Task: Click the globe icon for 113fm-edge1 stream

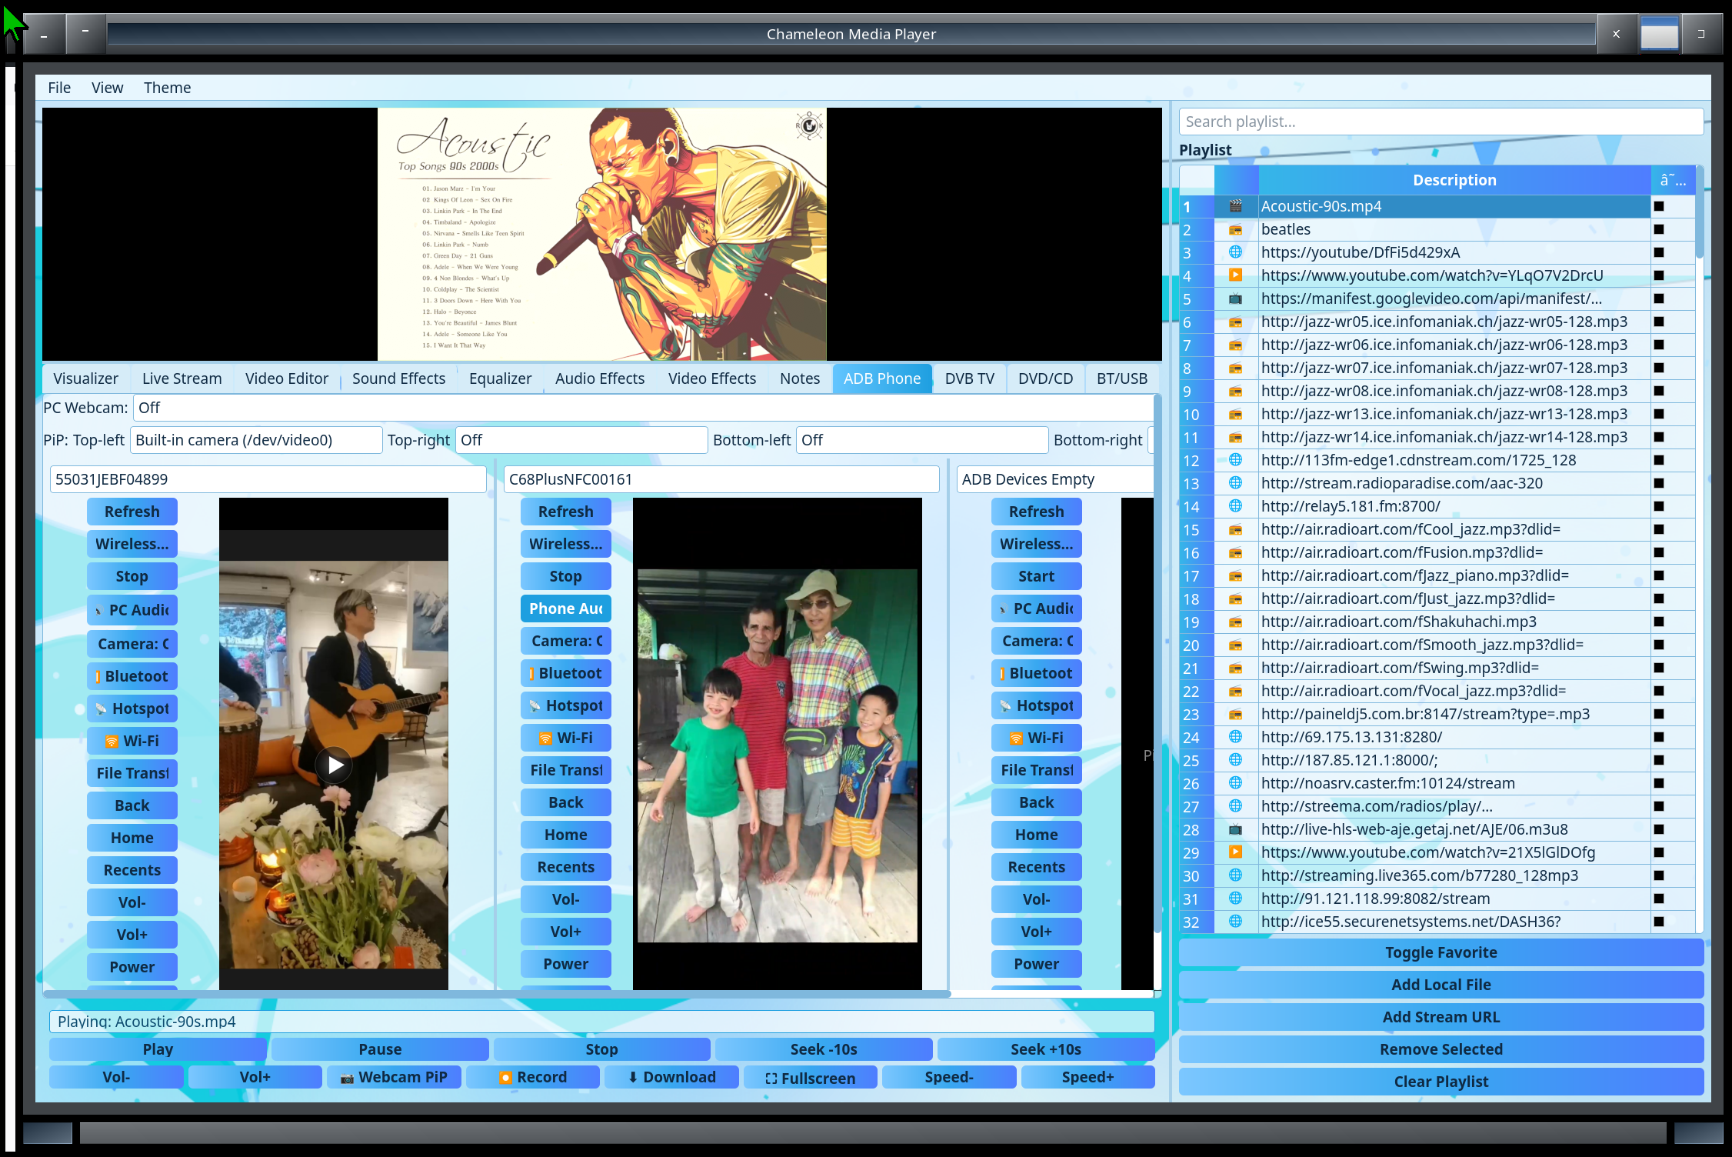Action: pyautogui.click(x=1236, y=460)
